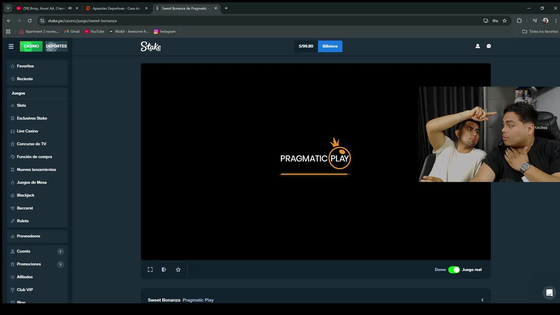Open Gmail bookmark
This screenshot has width=560, height=315.
tap(72, 31)
